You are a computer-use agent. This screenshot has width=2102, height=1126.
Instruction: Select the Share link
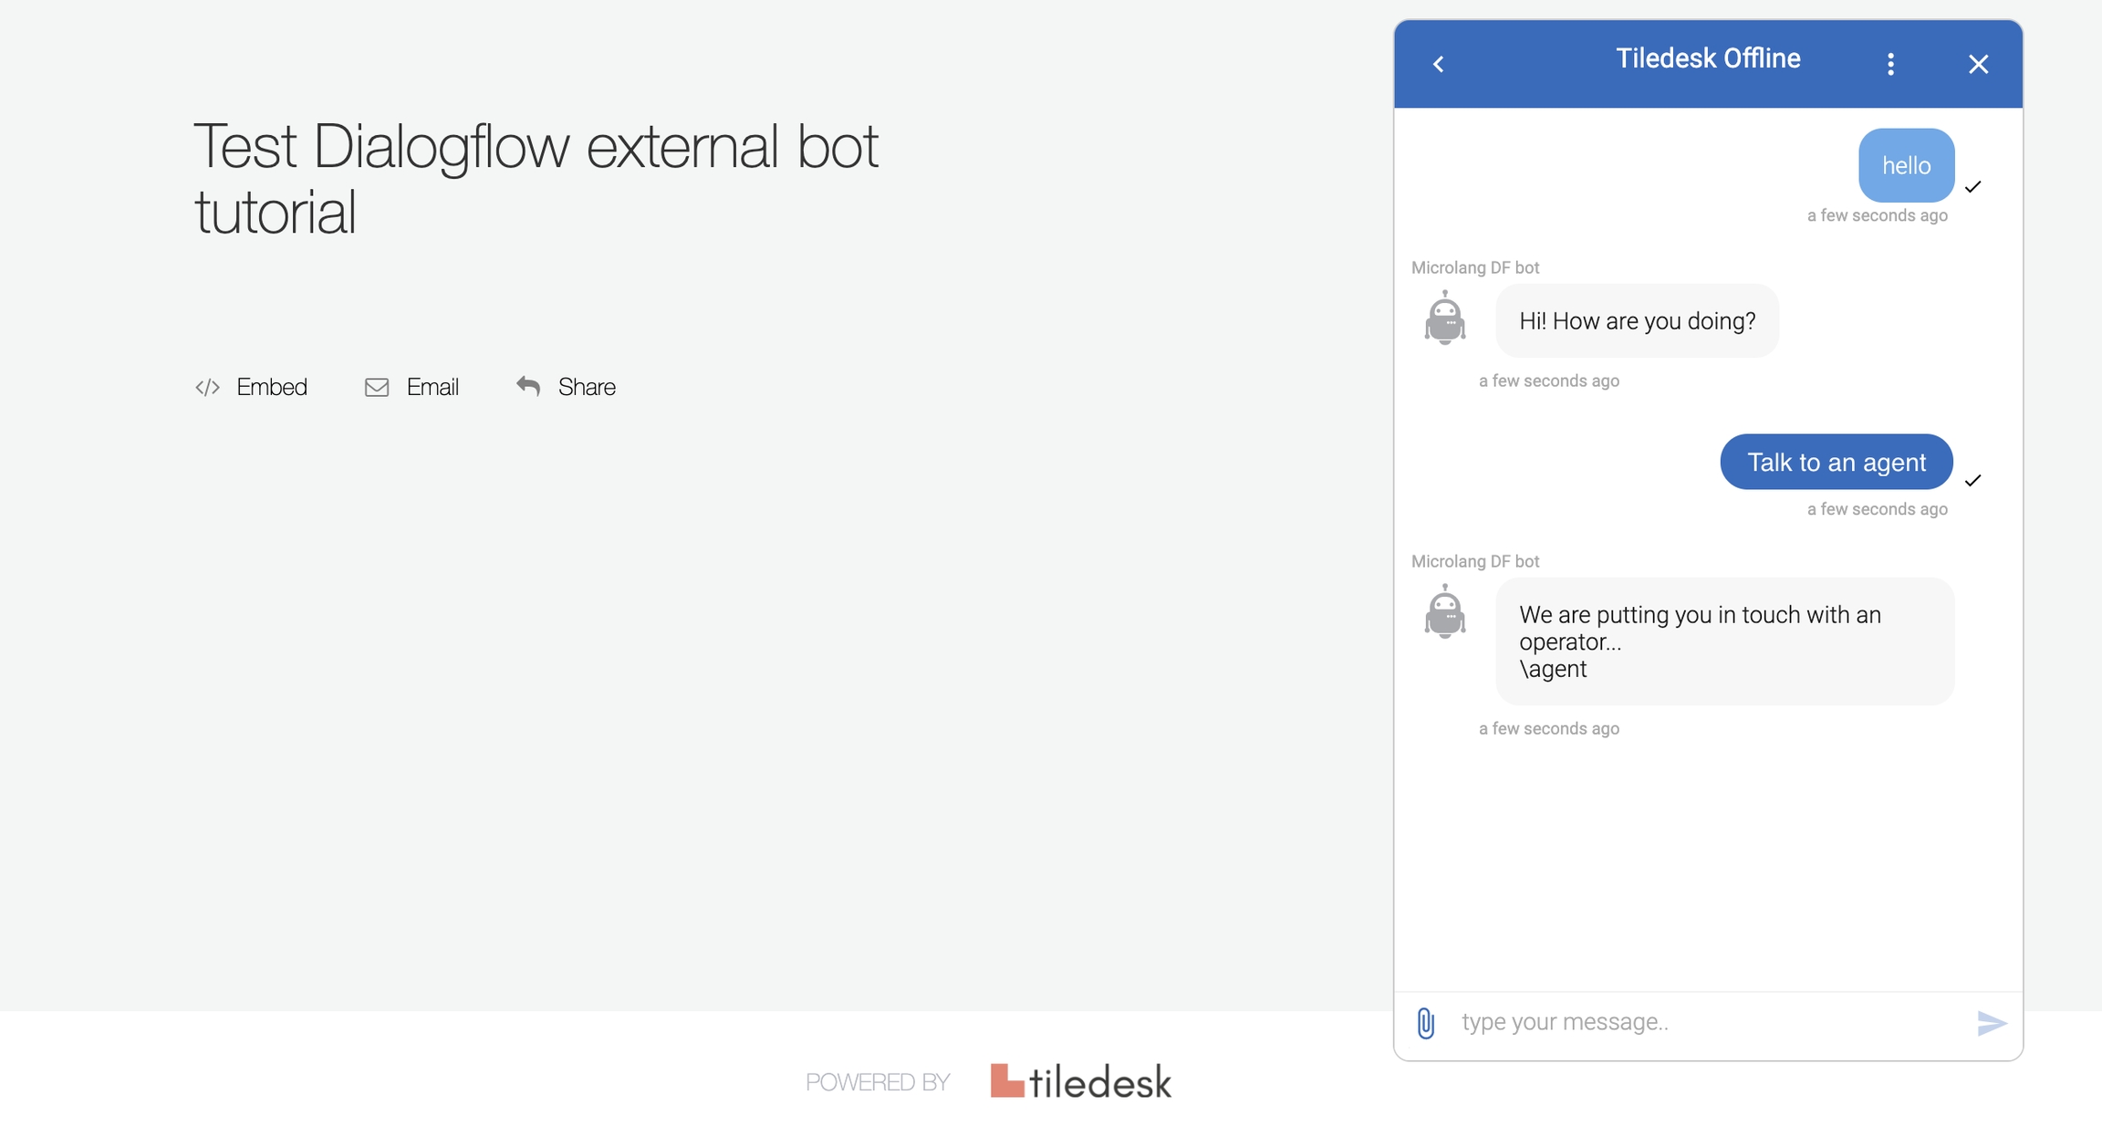tap(587, 387)
